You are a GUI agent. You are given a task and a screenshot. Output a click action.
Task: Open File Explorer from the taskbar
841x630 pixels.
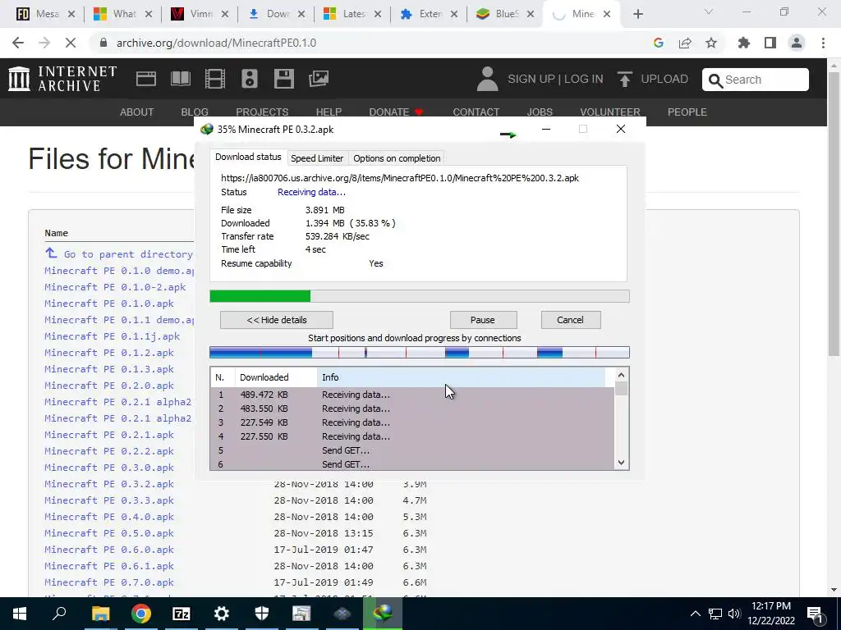pos(100,614)
